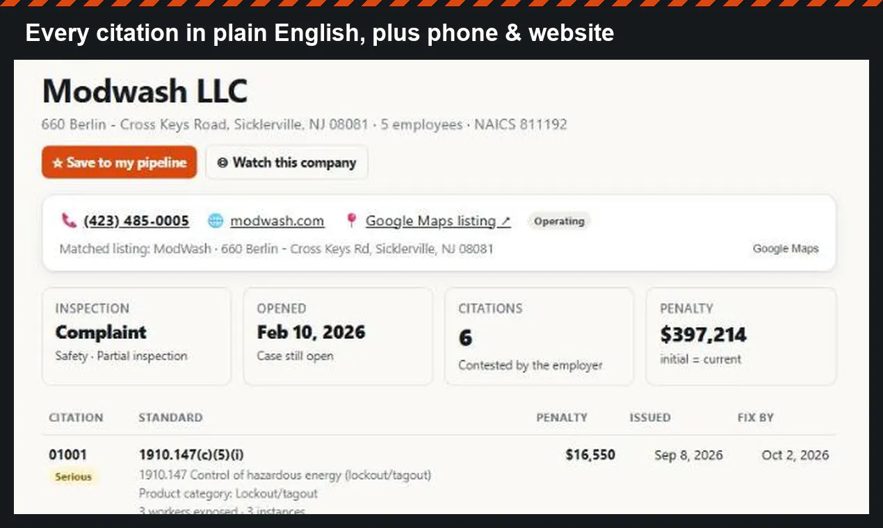
Task: Select the Penalty $397,214 card
Action: (741, 336)
